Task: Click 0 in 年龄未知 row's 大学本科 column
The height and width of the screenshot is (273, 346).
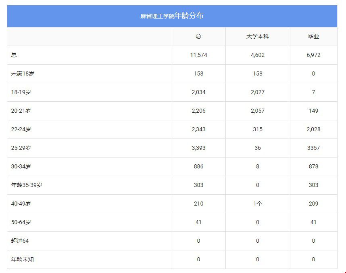Action: (x=258, y=259)
